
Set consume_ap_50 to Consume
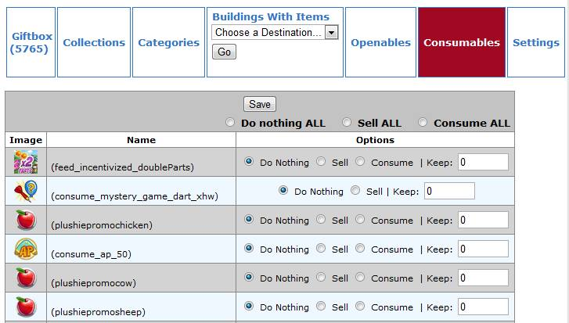coord(360,249)
